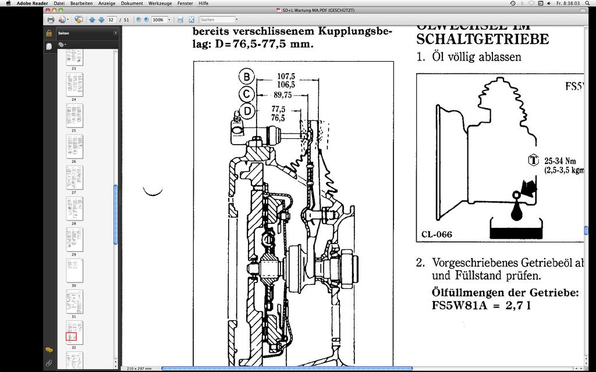
Task: Open the Anzeige menu
Action: tap(107, 3)
